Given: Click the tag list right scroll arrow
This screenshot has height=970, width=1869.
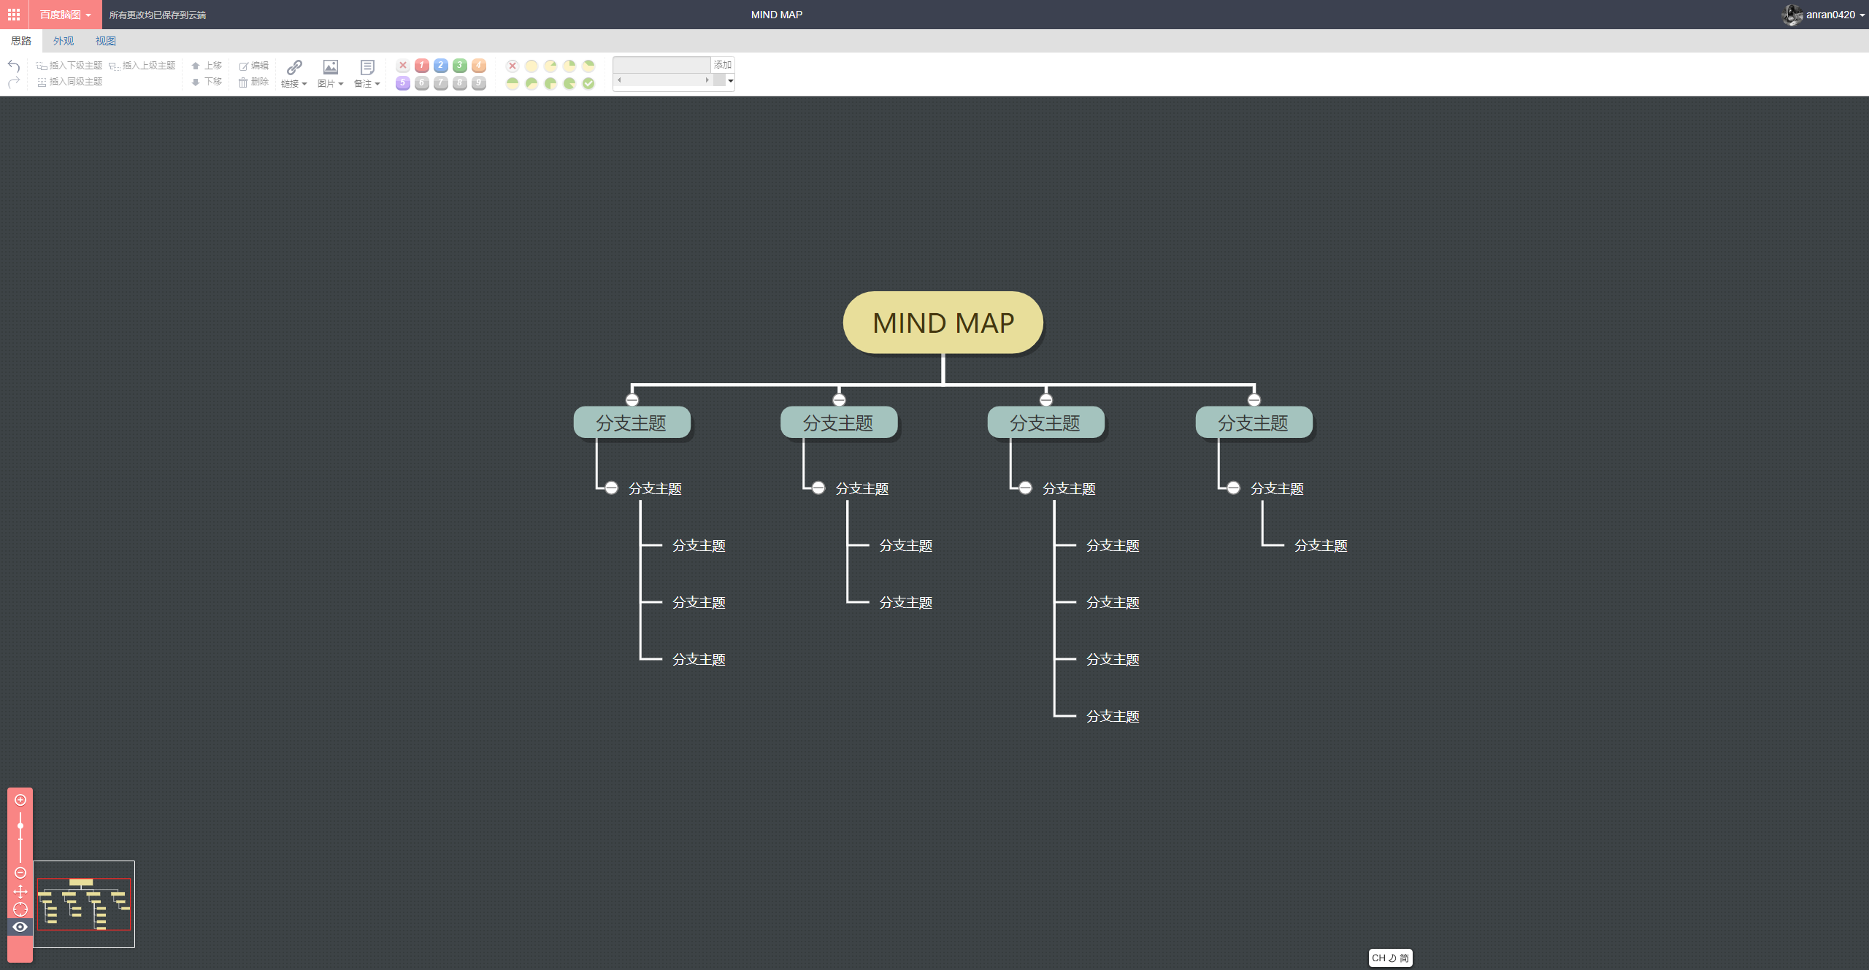Looking at the screenshot, I should coord(707,80).
